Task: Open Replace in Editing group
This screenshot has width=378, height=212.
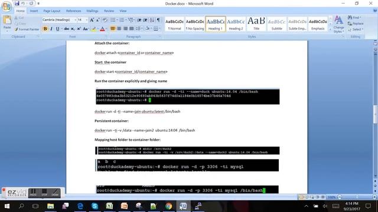Action: click(356, 24)
